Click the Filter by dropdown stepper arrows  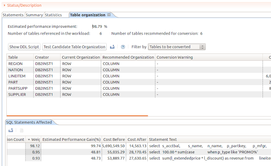(202, 47)
